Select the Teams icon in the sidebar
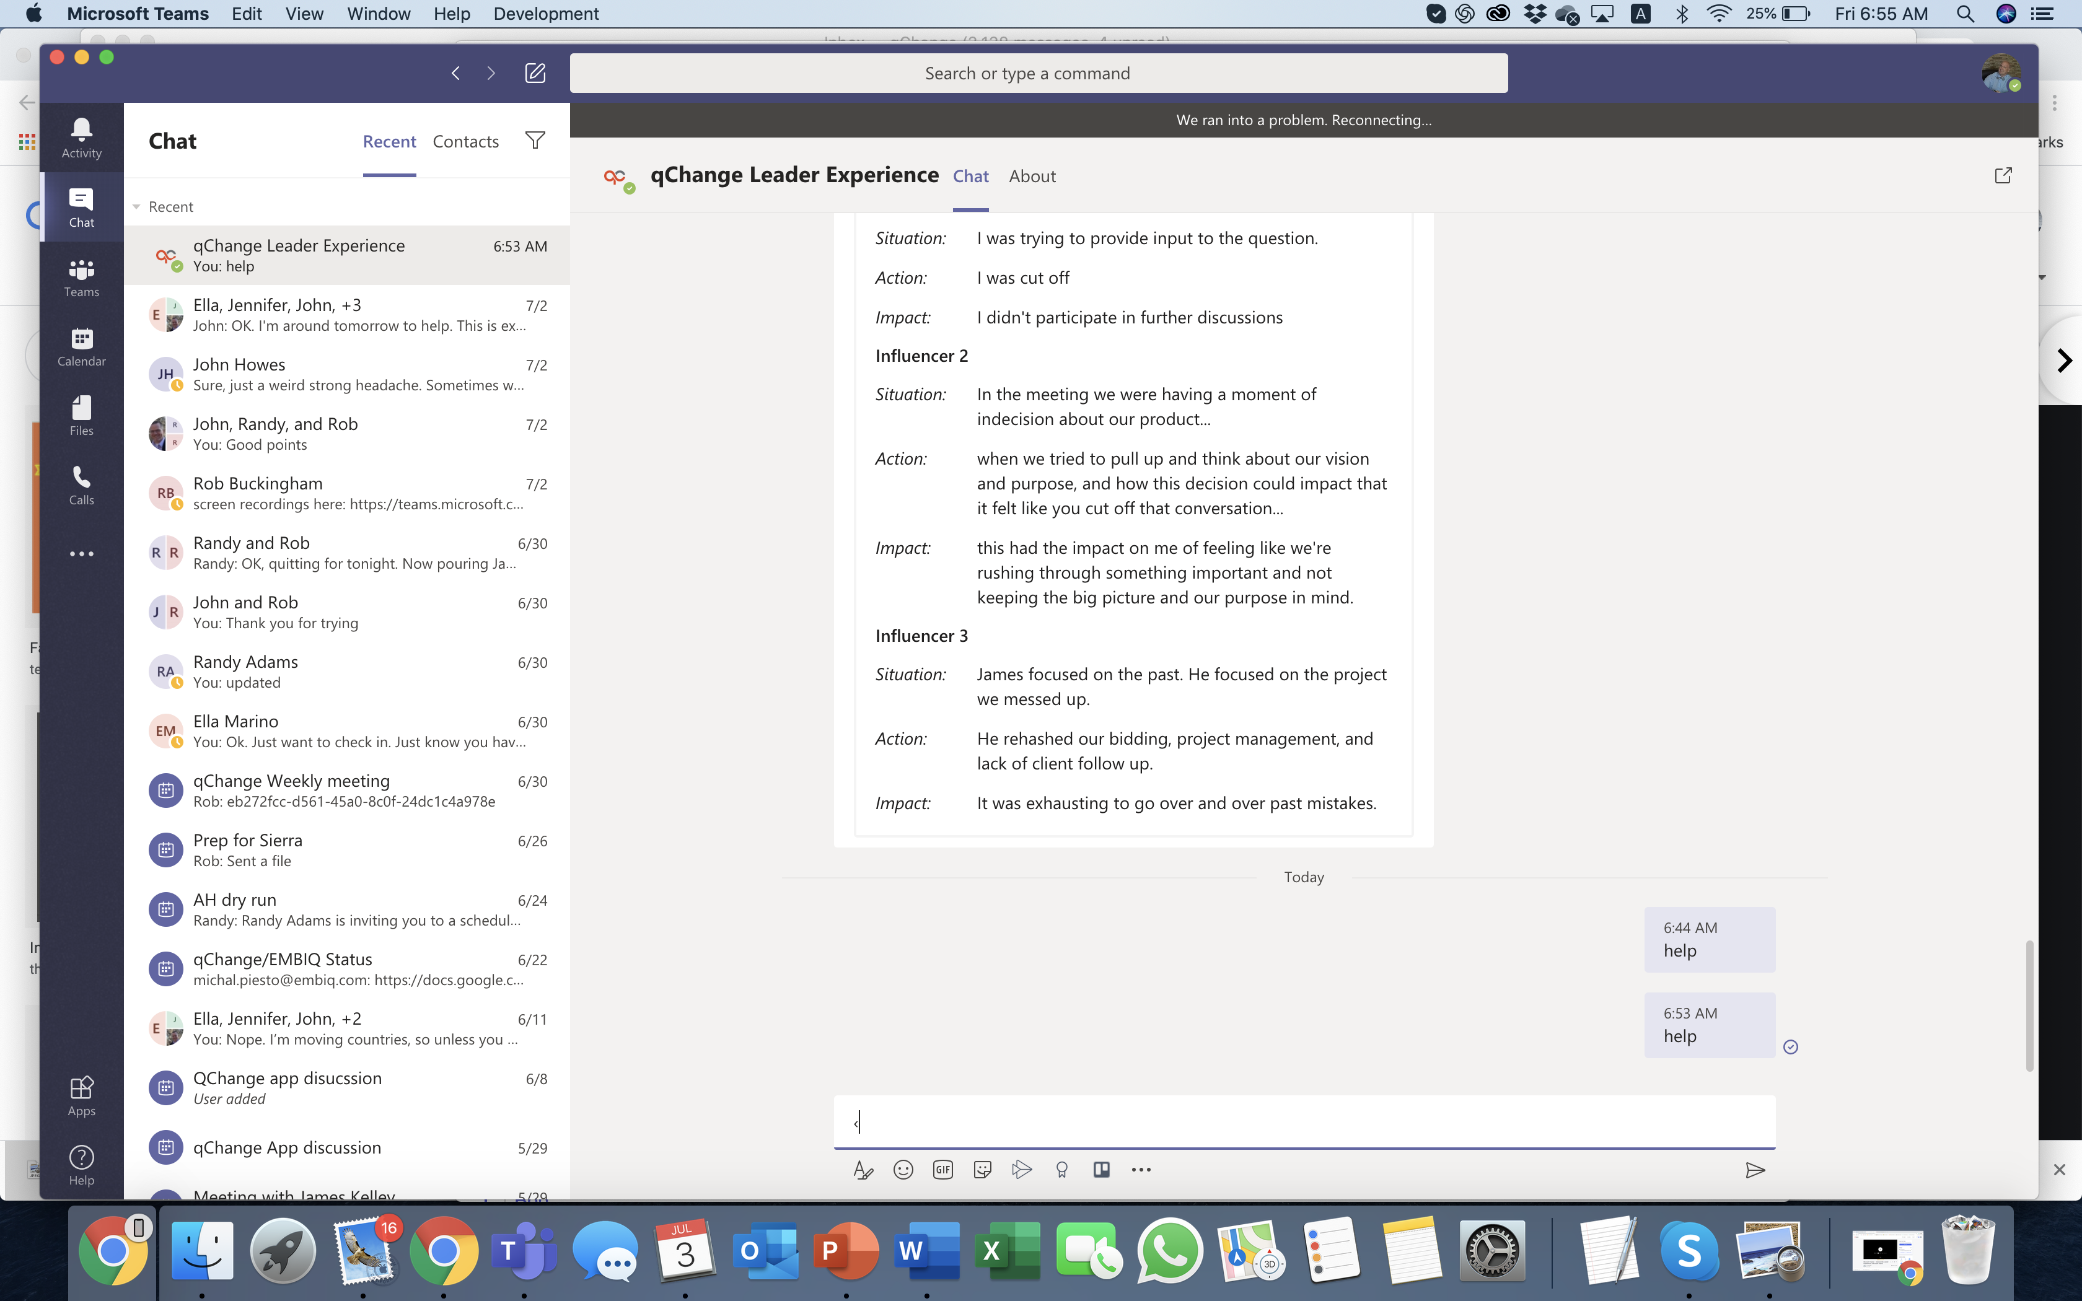Image resolution: width=2082 pixels, height=1301 pixels. coord(81,277)
